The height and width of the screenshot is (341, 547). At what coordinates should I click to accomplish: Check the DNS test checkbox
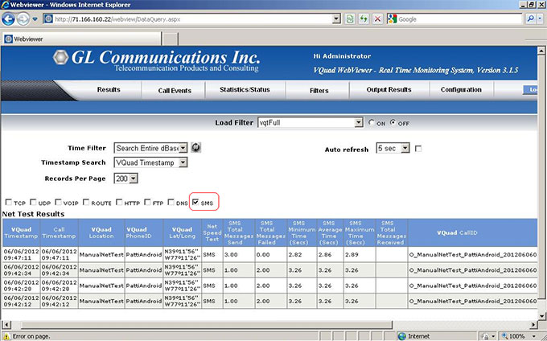(x=171, y=202)
